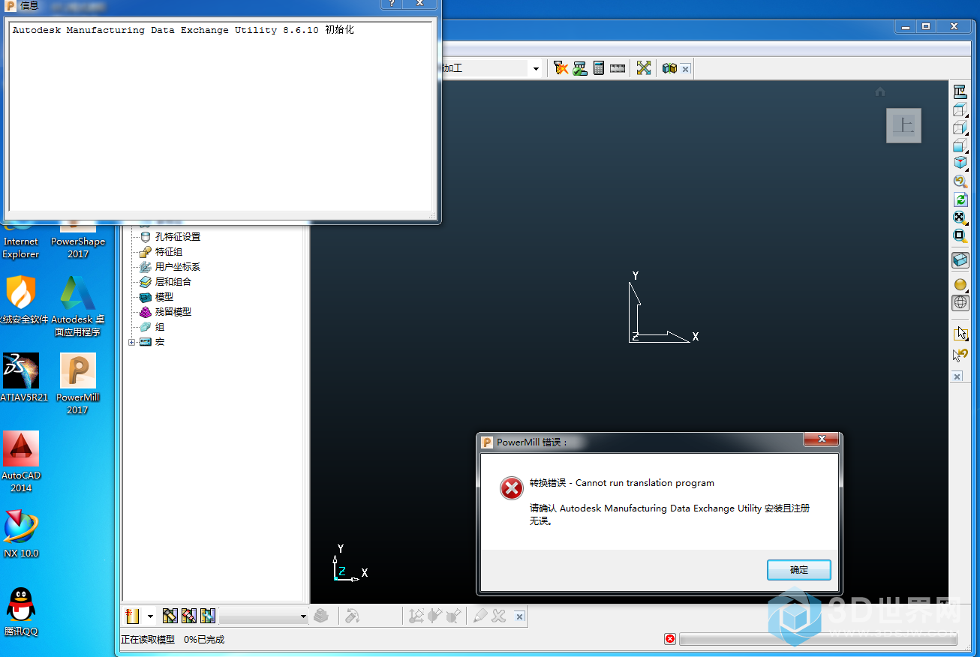Click the greyed tool icon right of the block icon
980x657 pixels.
tap(352, 616)
